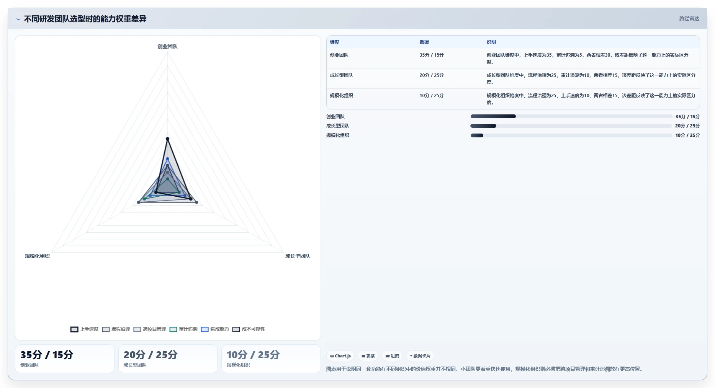Click the description starting 规模化组织维度中

point(591,99)
